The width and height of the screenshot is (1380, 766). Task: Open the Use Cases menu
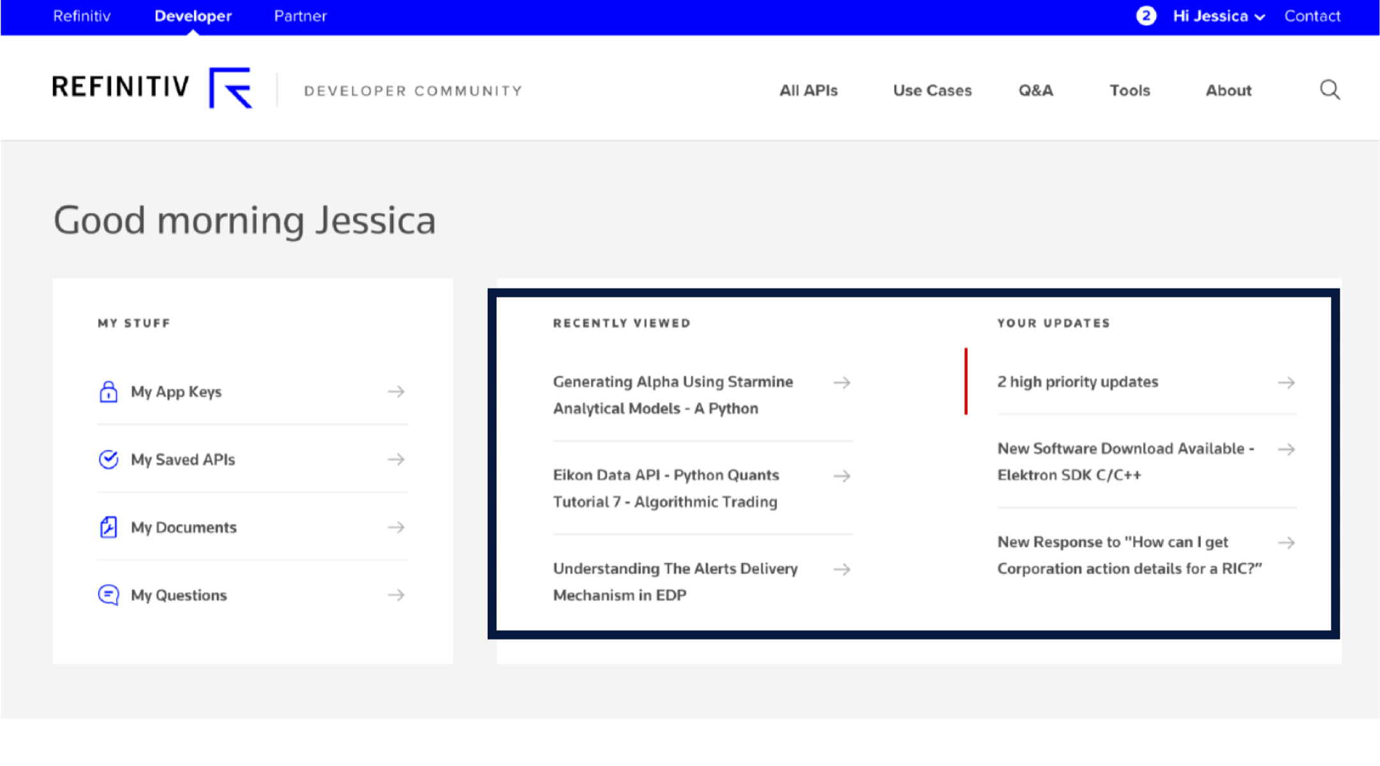point(932,91)
